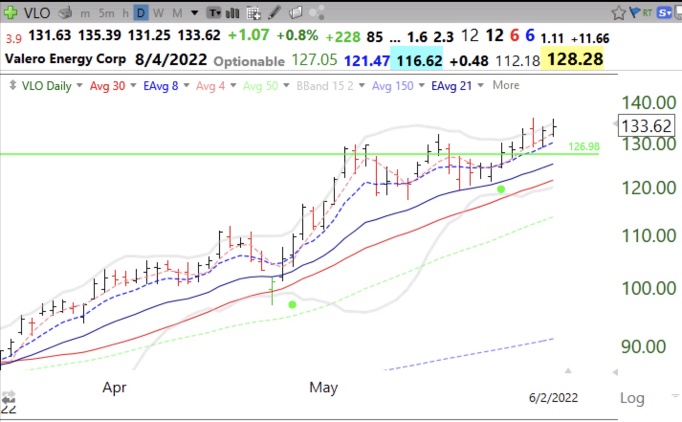Open the blue S menu icon

coord(664,13)
